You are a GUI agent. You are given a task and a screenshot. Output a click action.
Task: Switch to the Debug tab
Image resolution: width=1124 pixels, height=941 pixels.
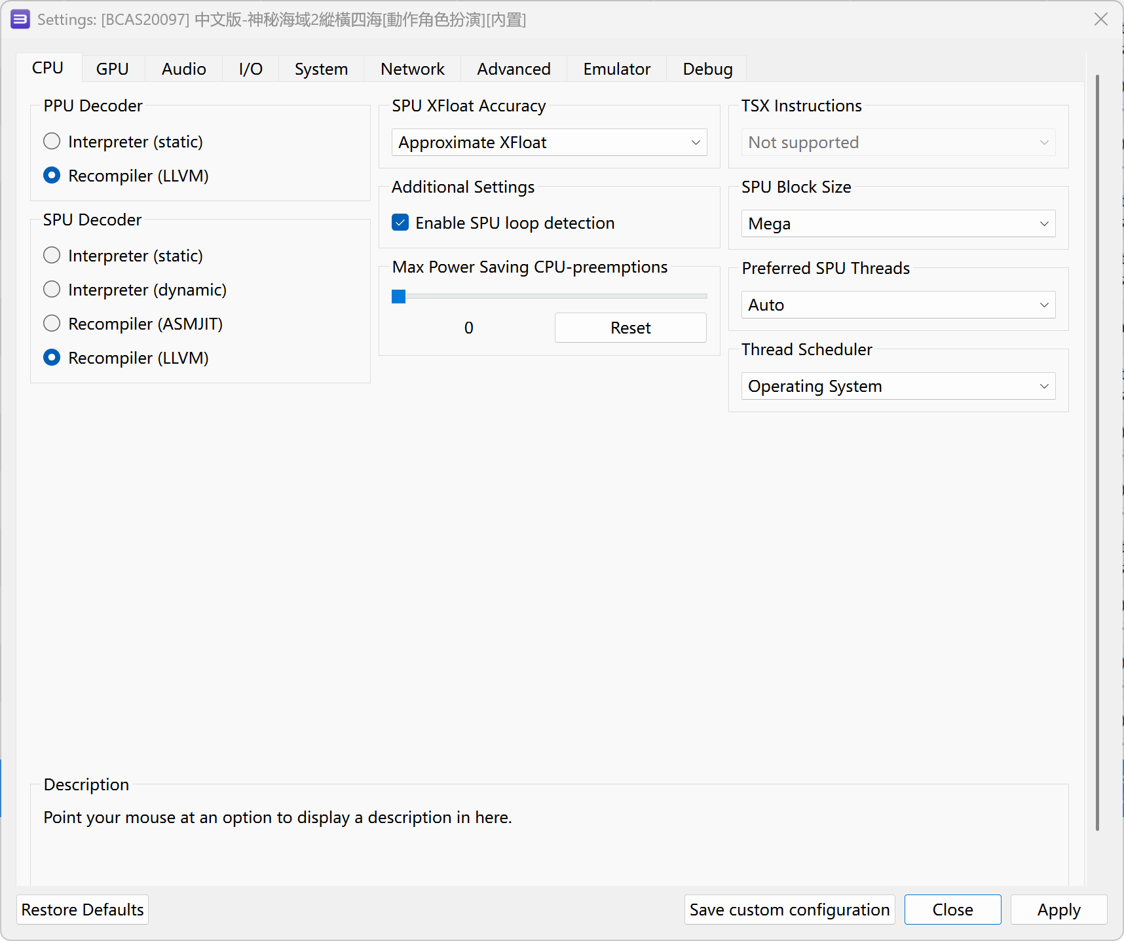(x=707, y=69)
